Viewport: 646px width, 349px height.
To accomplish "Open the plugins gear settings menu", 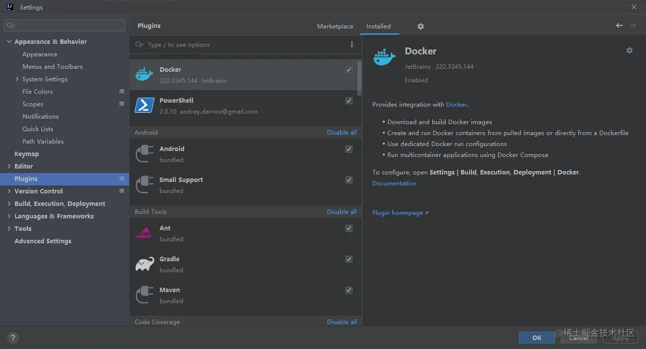I will pos(420,26).
